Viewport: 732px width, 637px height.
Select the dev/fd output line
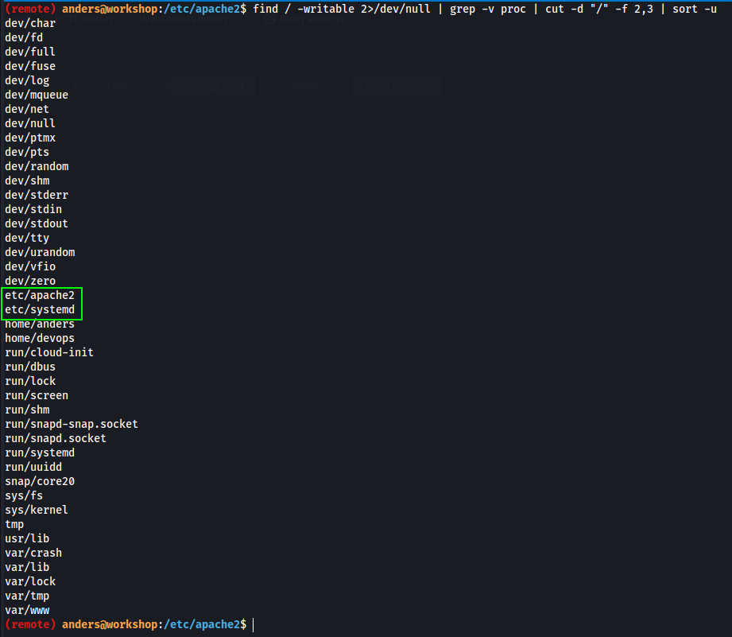(24, 37)
